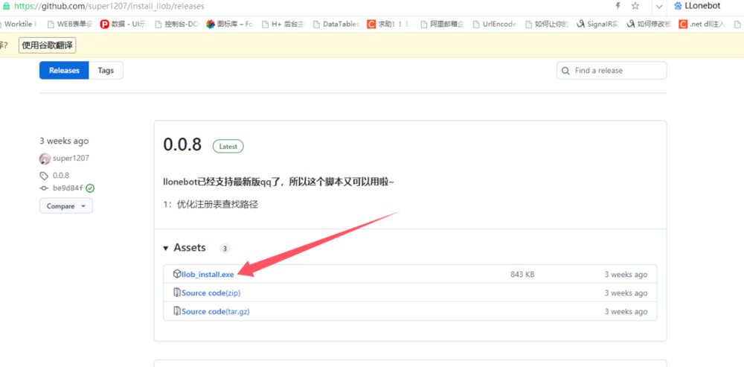
Task: Click the package icon beside llob_install.exe
Action: (177, 274)
